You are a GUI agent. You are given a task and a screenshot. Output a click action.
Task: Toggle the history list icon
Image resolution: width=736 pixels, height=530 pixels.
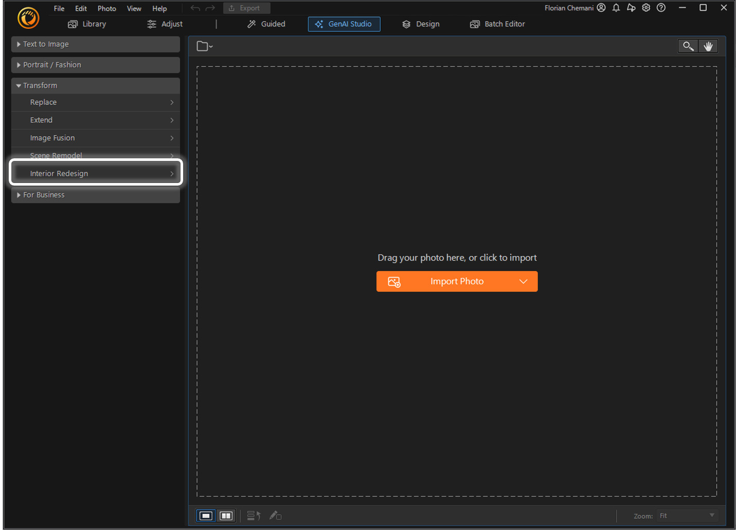coord(253,515)
